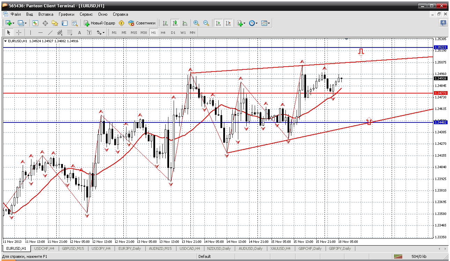Click the red 1.34770 price level label
The width and height of the screenshot is (450, 261).
(440, 93)
